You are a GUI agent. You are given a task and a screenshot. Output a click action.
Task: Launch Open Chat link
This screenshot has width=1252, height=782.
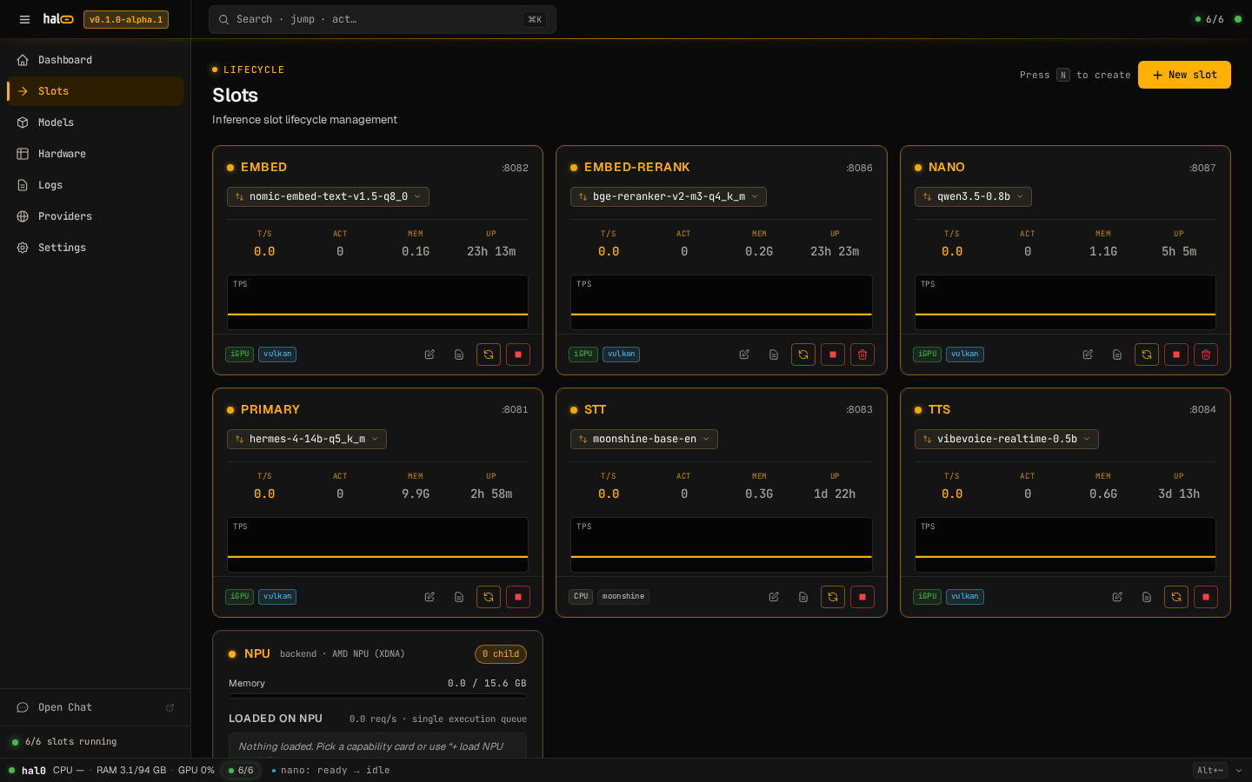(96, 707)
